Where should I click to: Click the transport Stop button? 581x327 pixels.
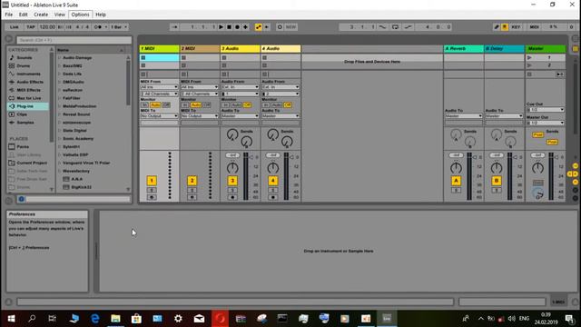[230, 27]
